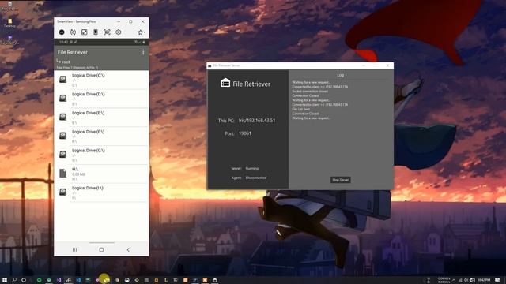The width and height of the screenshot is (506, 284).
Task: Open Logical Drive (E:\) in the file list
Action: 101,118
